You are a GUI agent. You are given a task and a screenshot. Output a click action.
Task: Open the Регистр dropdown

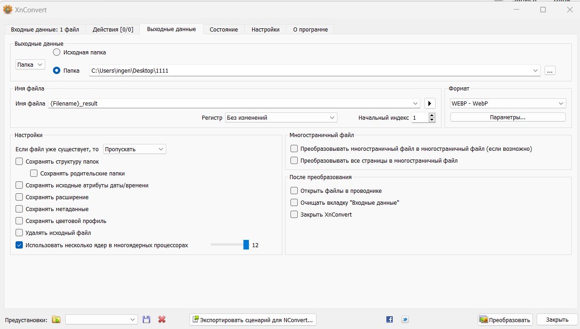281,117
